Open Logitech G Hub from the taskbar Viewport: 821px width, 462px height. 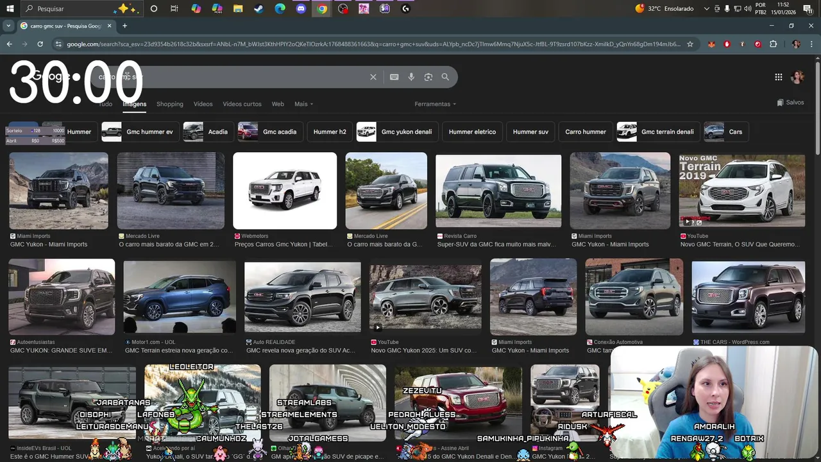(x=405, y=9)
